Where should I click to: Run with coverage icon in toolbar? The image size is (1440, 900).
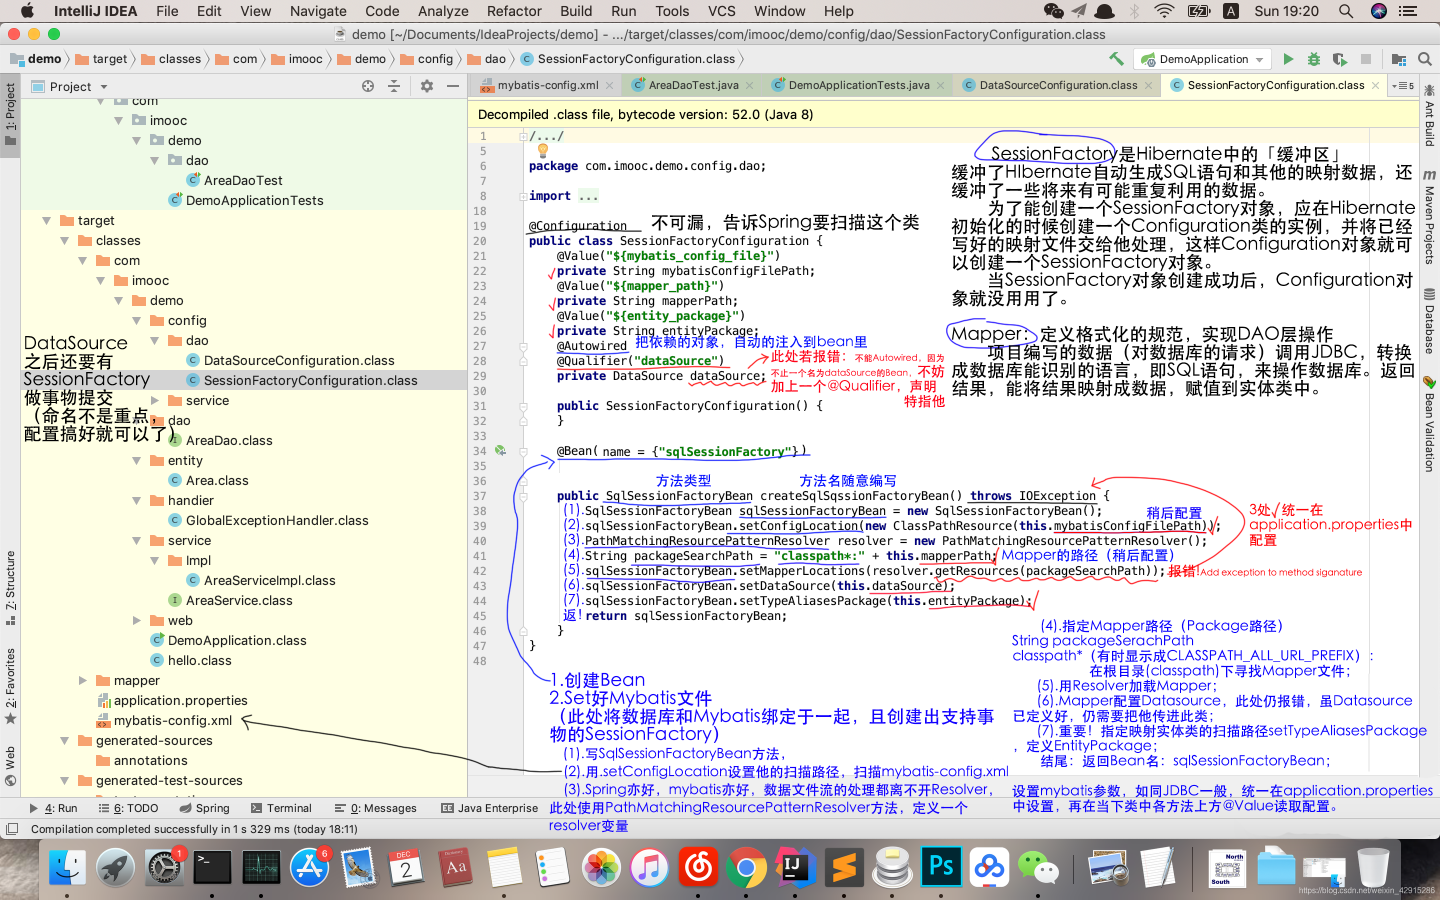click(x=1339, y=59)
